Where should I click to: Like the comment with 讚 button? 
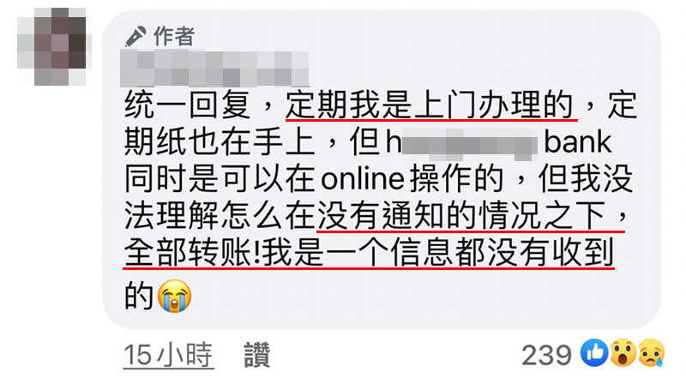257,355
